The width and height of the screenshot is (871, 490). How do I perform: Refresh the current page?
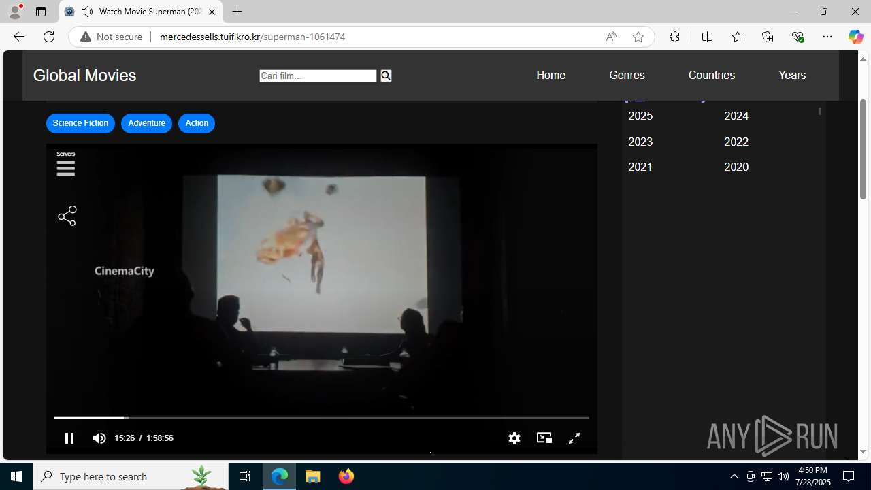pos(49,37)
